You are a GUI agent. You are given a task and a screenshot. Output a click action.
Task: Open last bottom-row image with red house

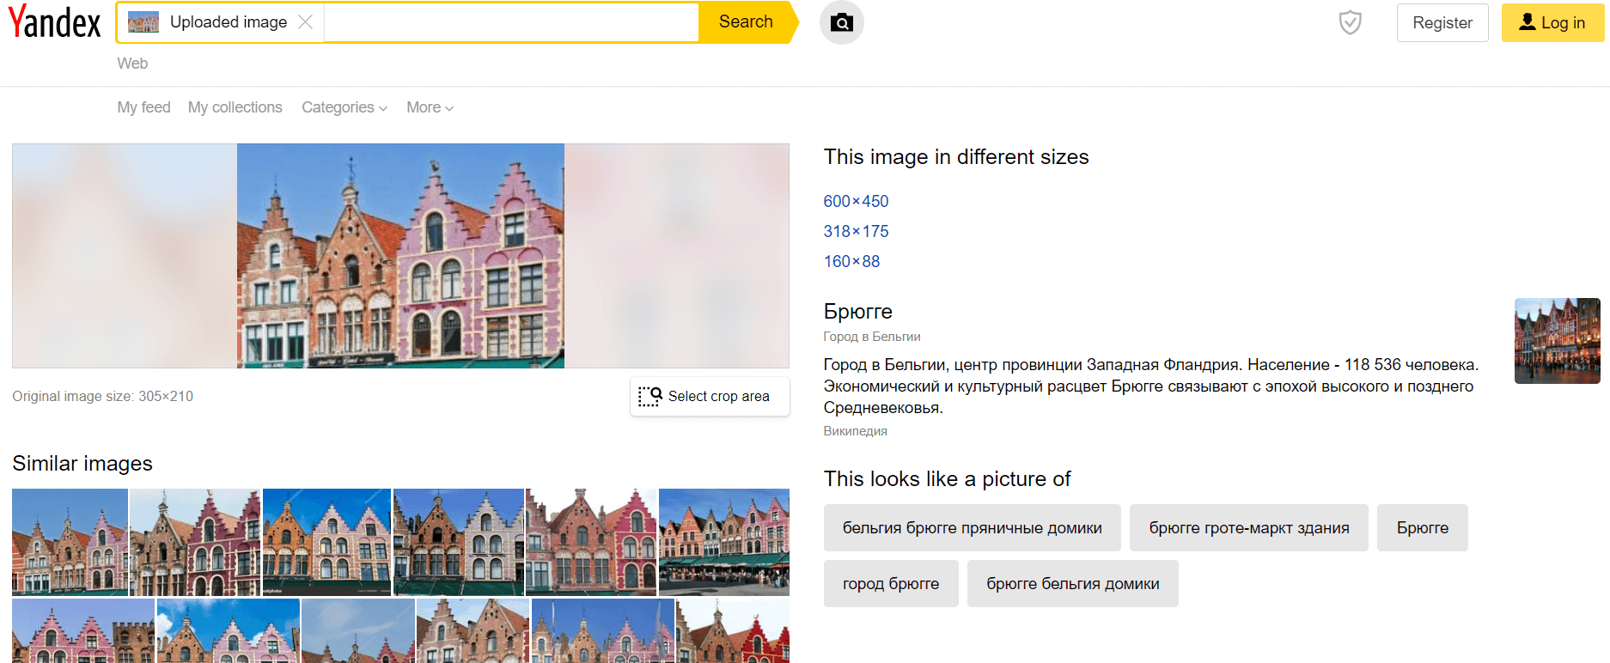(x=733, y=630)
